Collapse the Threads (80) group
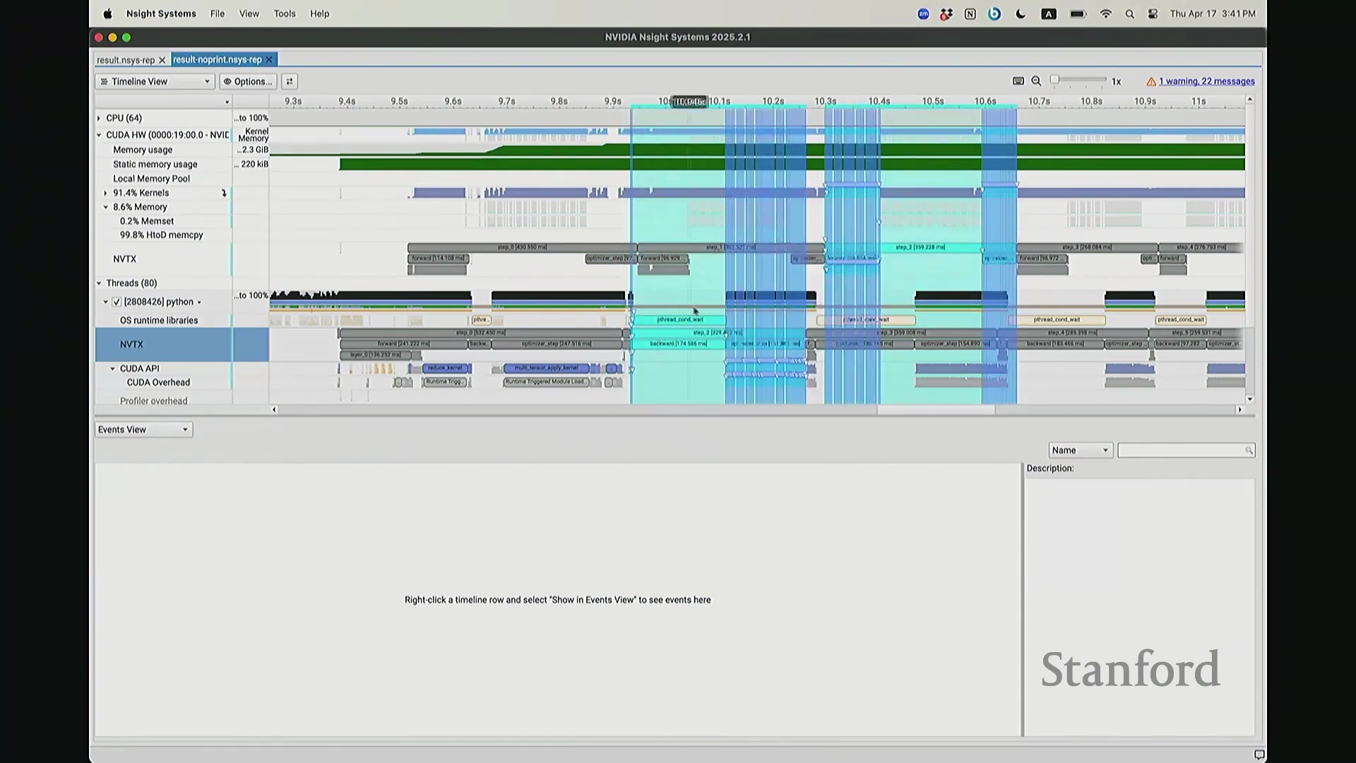Viewport: 1356px width, 763px height. (x=100, y=283)
